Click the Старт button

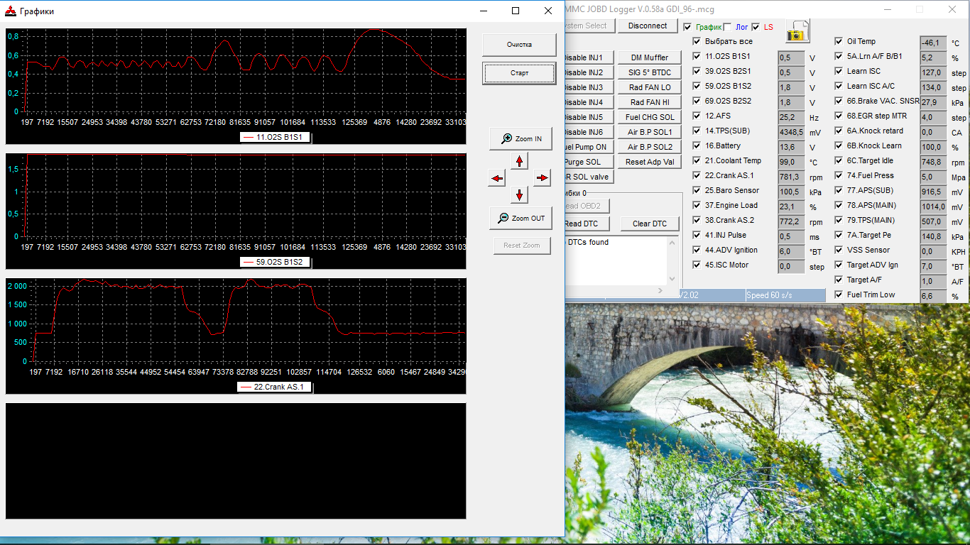(x=519, y=73)
